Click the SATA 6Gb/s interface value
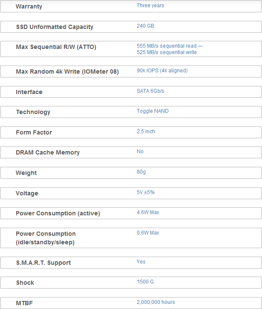 [150, 91]
